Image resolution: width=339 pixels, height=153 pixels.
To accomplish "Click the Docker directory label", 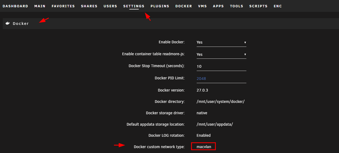I will [x=170, y=102].
